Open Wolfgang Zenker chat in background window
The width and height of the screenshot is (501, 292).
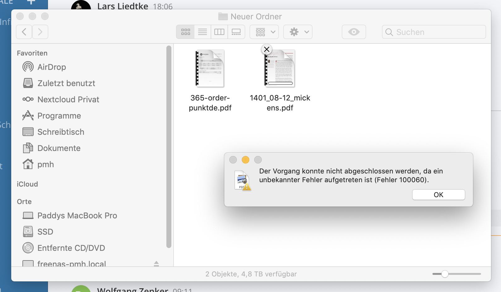pos(133,290)
